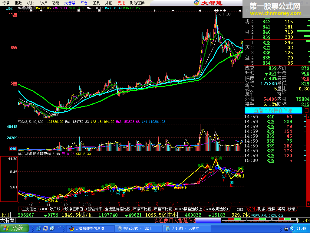Open the 板块 menu
This screenshot has height=233, width=310.
click(x=31, y=3)
